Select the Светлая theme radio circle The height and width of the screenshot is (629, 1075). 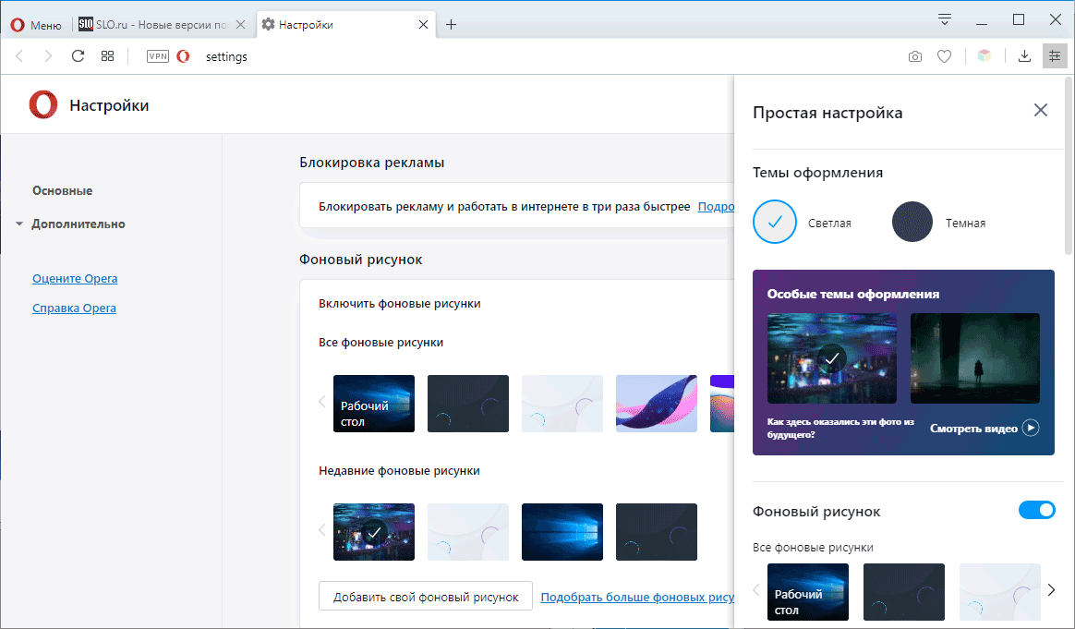pyautogui.click(x=775, y=222)
